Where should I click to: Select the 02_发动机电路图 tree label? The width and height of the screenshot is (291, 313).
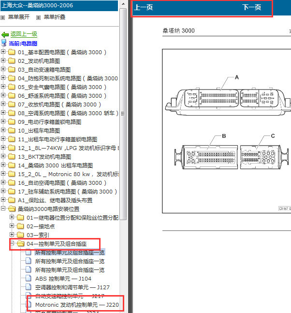[x=39, y=61]
